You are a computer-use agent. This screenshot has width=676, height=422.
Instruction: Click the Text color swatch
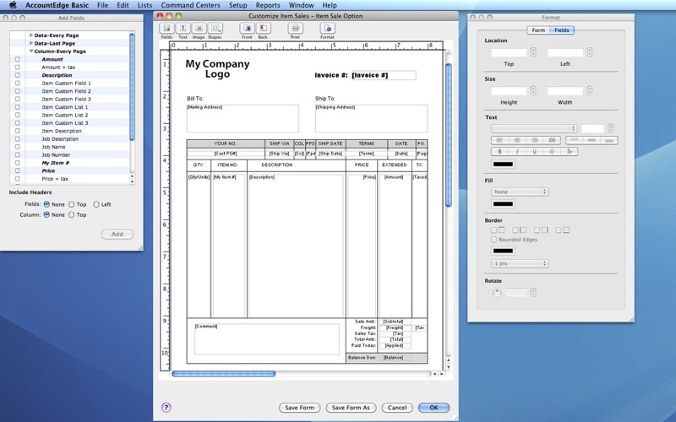[x=503, y=164]
